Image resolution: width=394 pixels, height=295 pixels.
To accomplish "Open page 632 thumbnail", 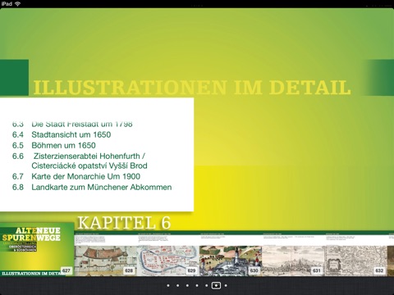I will [356, 254].
